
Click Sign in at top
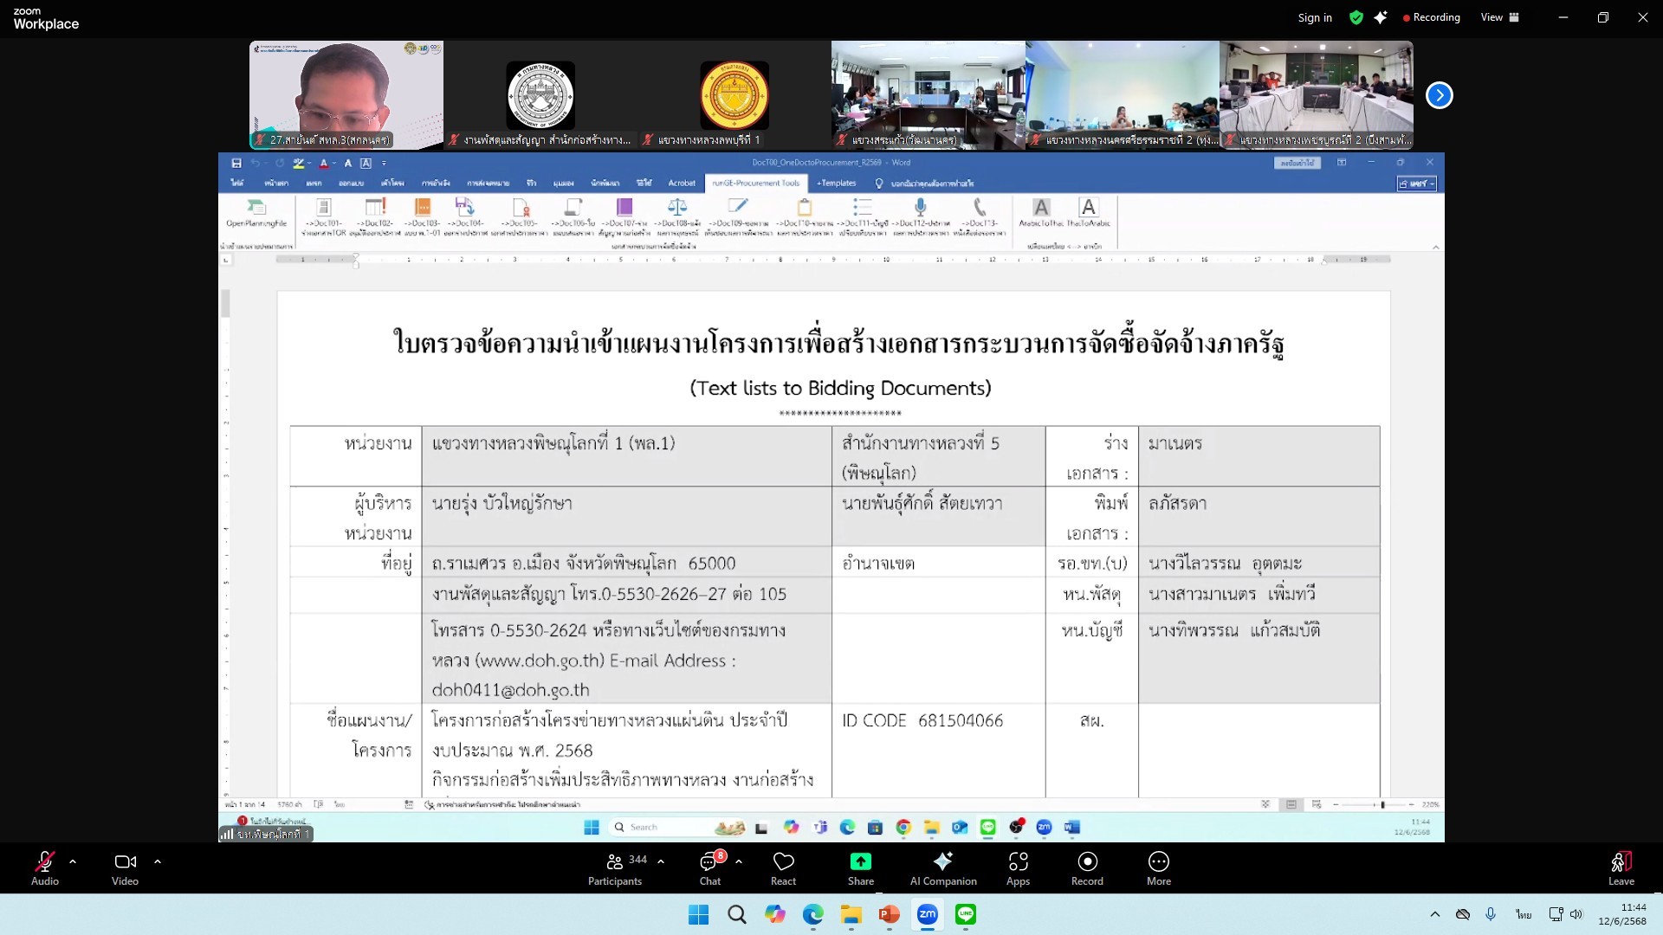pos(1314,17)
